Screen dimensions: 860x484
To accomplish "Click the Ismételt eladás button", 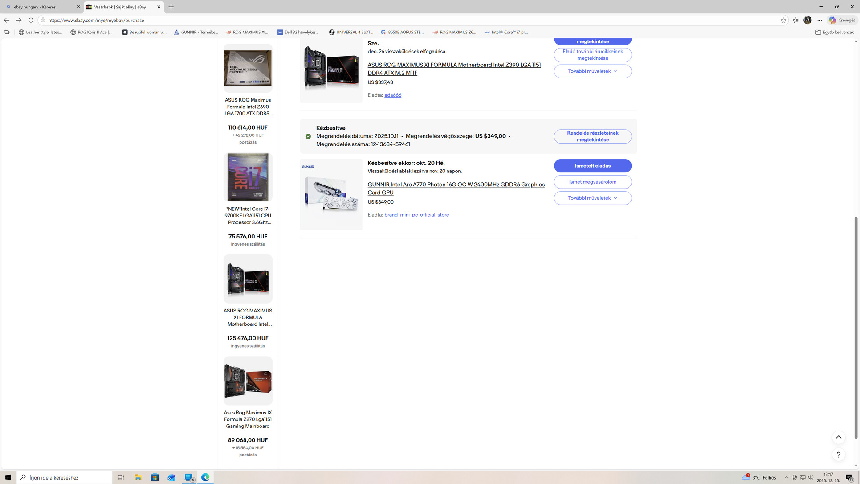I will click(x=592, y=166).
